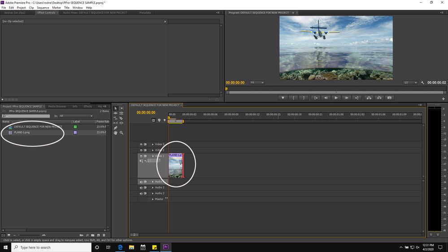The image size is (448, 252).
Task: Select PLANE-1.png in the Project panel
Action: (22, 132)
